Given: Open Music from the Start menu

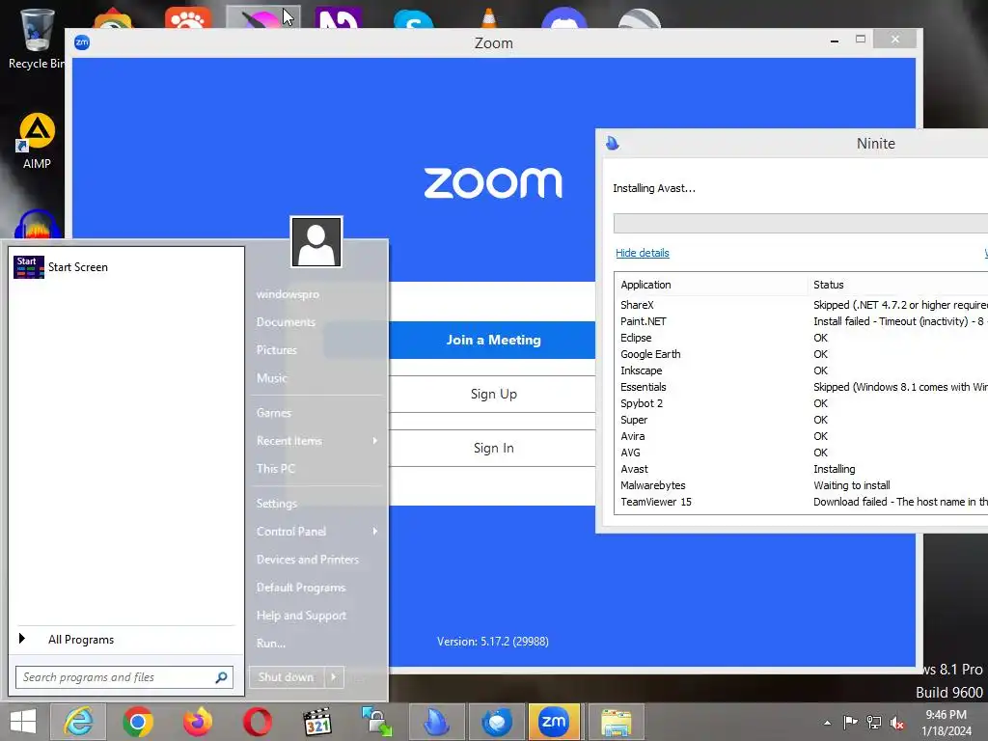Looking at the screenshot, I should [271, 378].
